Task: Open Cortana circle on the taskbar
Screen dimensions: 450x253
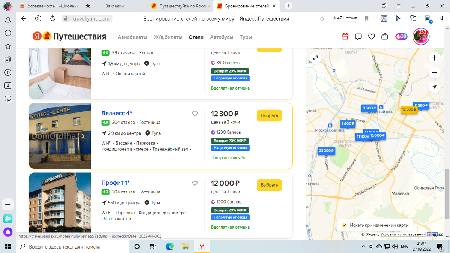Action: [137, 246]
